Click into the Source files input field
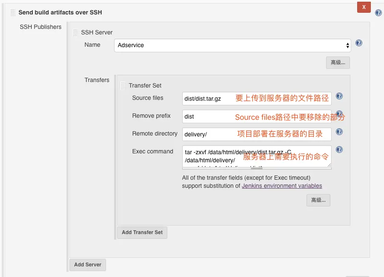The height and width of the screenshot is (277, 384). [209, 99]
